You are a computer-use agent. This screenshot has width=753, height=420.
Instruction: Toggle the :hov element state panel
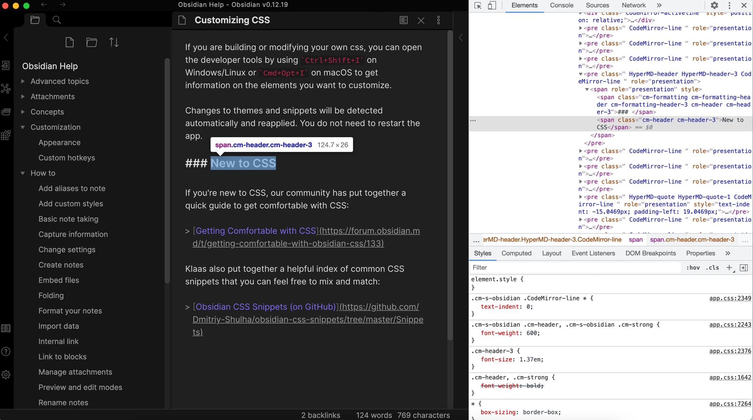693,267
